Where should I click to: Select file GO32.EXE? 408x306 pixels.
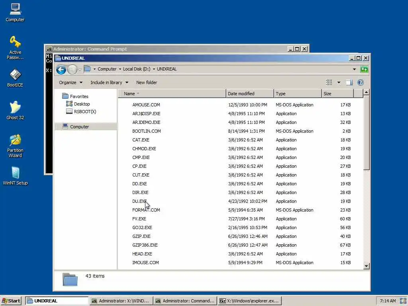[142, 228]
